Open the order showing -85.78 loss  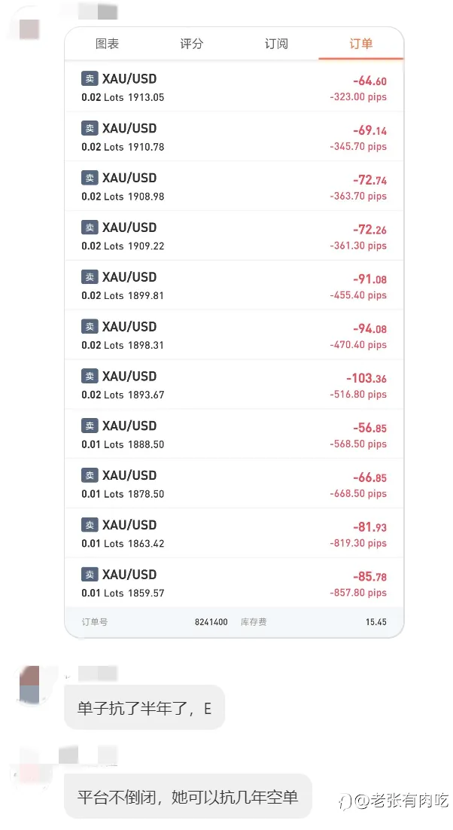click(x=234, y=583)
